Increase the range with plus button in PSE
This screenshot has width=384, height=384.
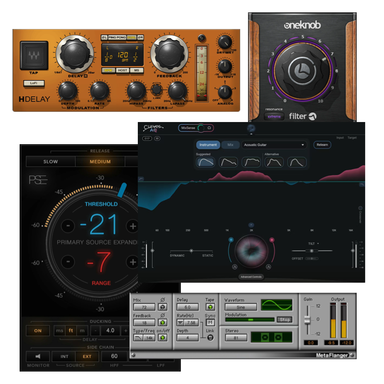133,262
